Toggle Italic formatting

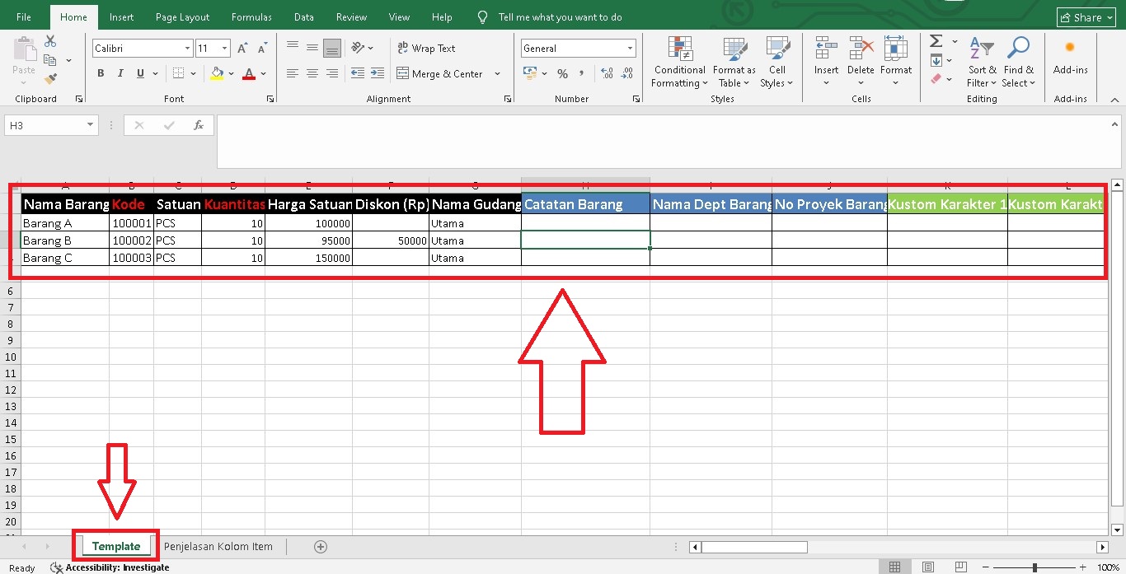(120, 73)
